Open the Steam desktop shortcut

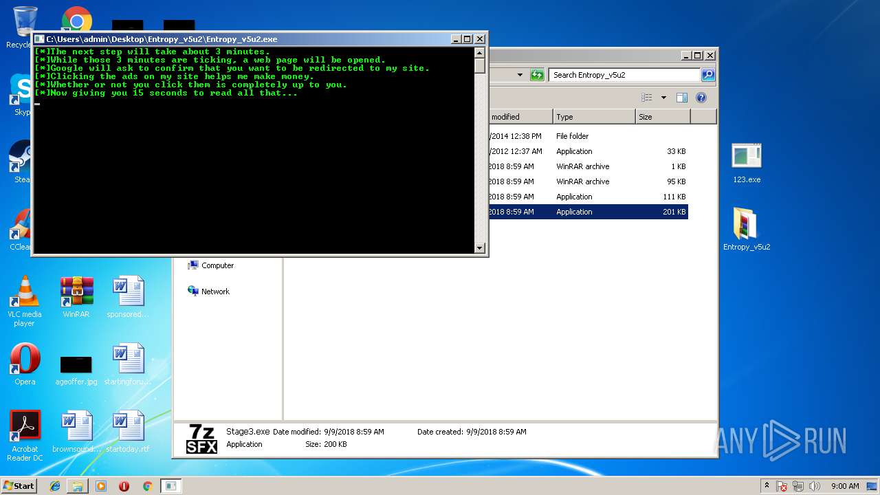pos(19,162)
